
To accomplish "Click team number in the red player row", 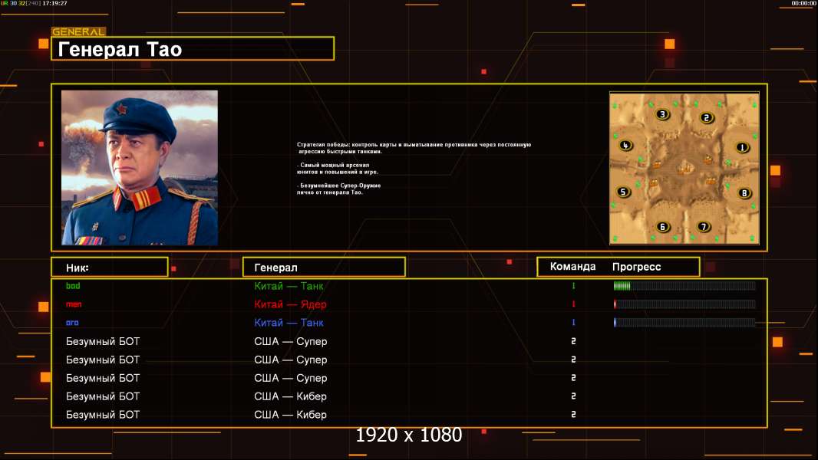I will pyautogui.click(x=573, y=304).
